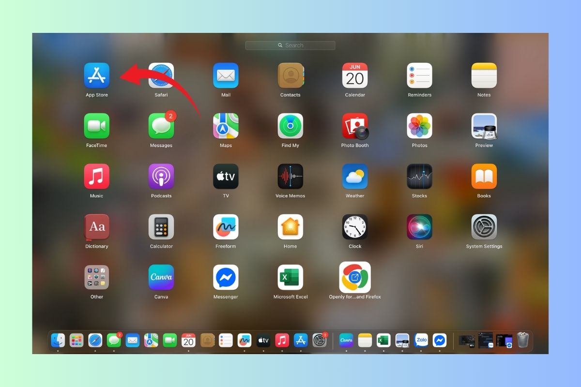The image size is (581, 387).
Task: Open Contacts in the Launchpad grid
Action: tap(290, 75)
